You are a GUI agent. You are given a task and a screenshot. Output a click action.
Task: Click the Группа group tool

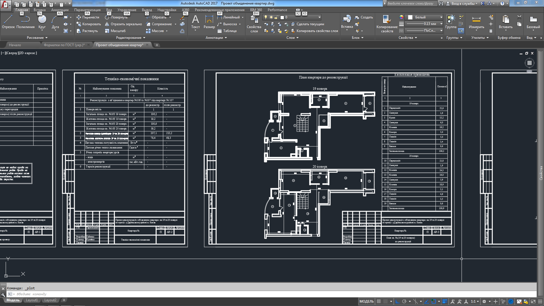(451, 22)
